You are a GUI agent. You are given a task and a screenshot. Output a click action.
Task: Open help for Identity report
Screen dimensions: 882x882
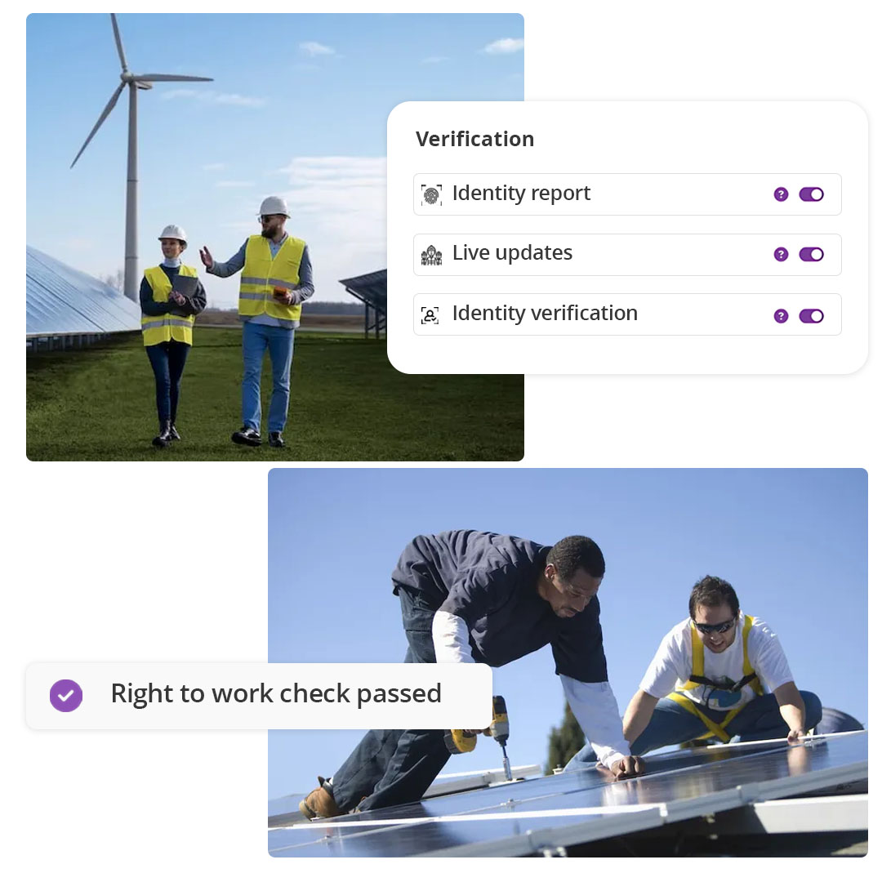pos(781,194)
